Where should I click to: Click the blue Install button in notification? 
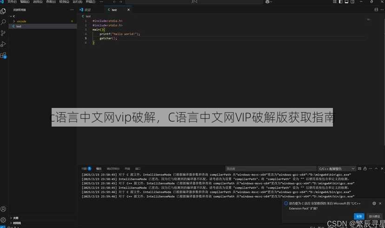click(359, 216)
